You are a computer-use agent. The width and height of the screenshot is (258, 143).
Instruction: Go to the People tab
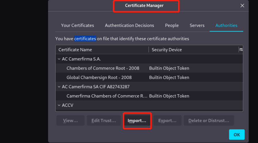pos(172,25)
